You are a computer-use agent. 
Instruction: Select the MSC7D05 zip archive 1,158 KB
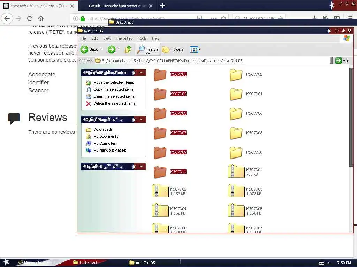236,210
